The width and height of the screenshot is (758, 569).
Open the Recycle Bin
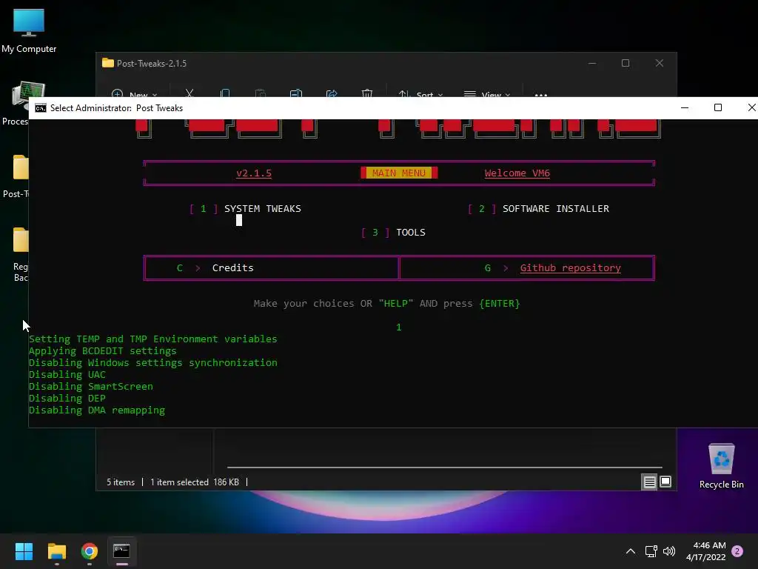coord(721,466)
